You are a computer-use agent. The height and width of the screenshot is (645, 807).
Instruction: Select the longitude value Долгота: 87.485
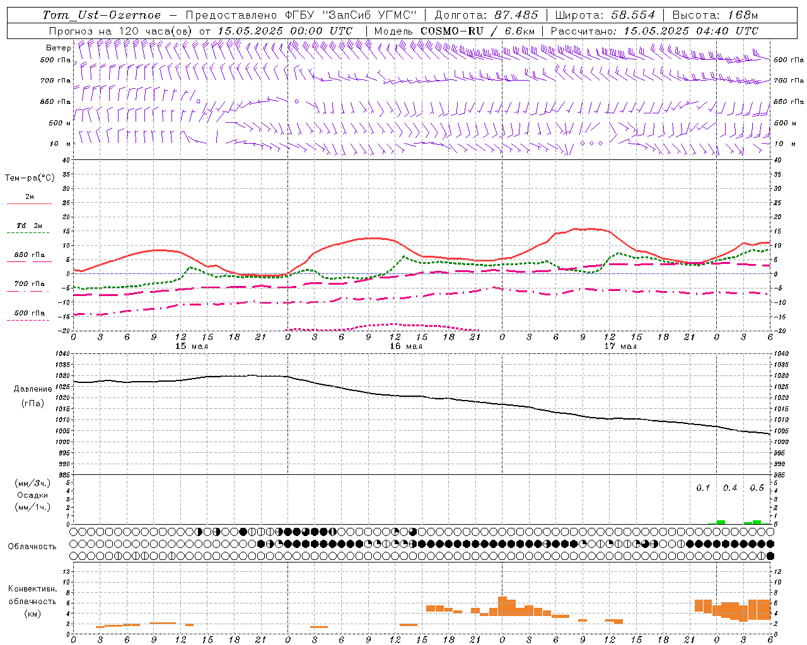tap(487, 15)
